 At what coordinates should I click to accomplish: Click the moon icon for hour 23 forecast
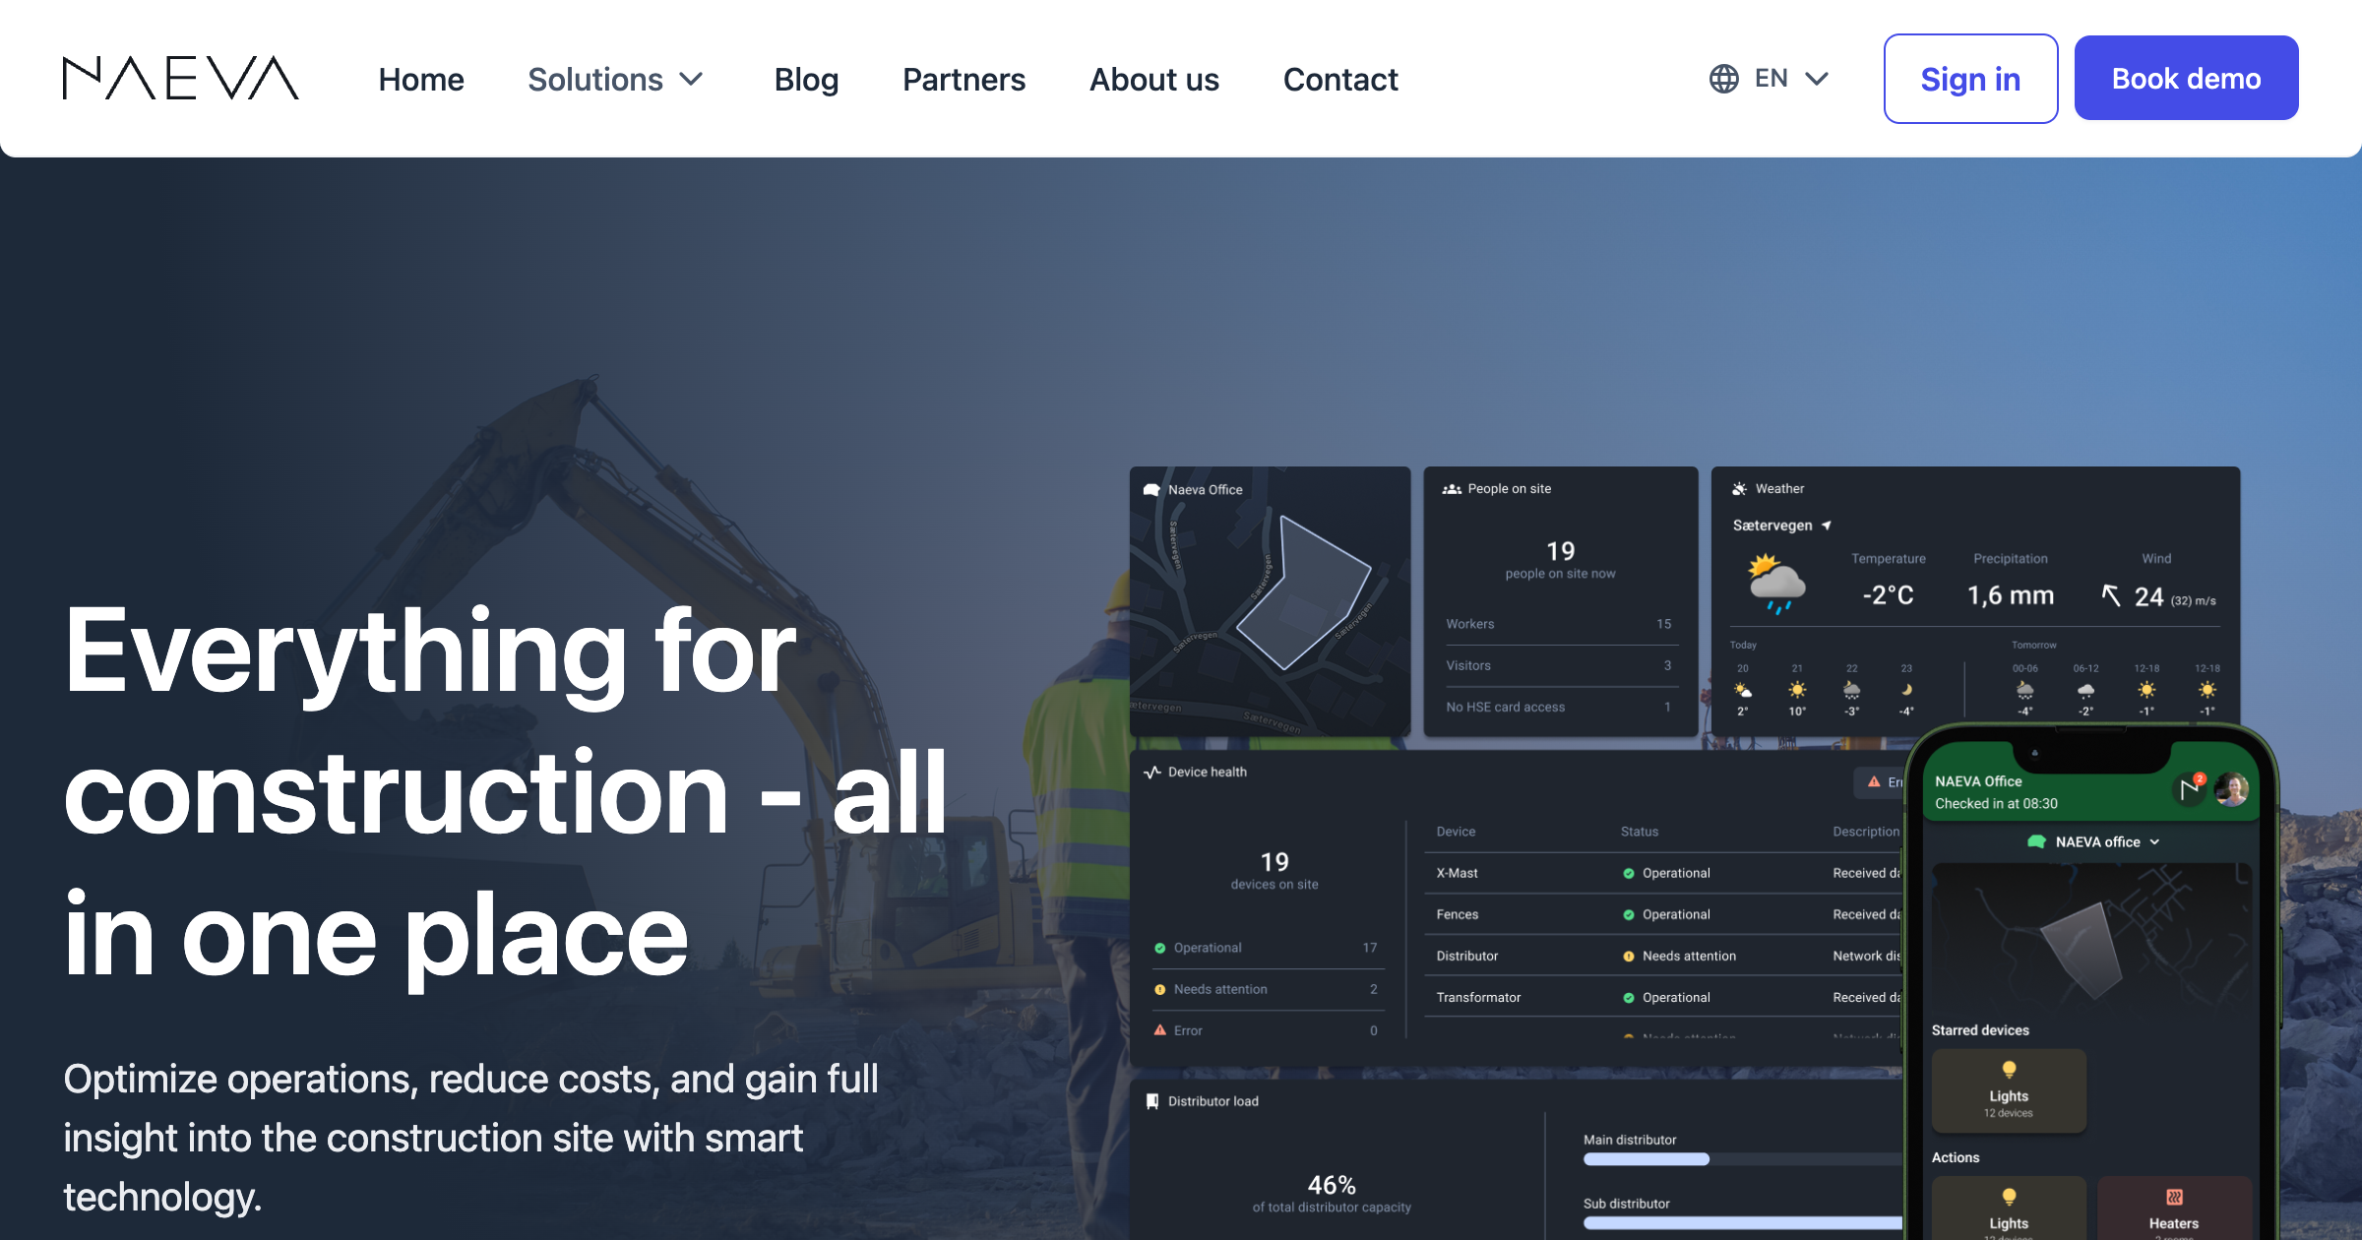coord(1906,690)
